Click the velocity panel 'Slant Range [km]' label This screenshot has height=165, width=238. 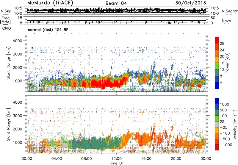click(9, 124)
